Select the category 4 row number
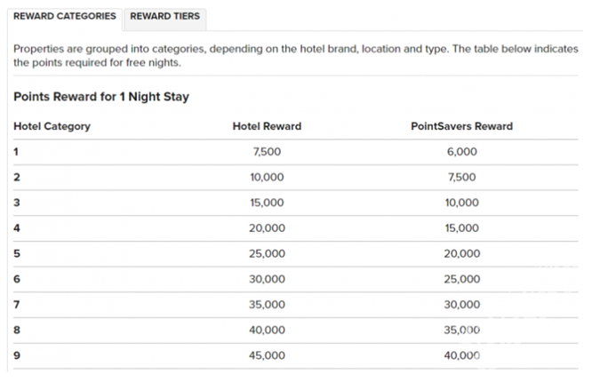 tap(17, 228)
